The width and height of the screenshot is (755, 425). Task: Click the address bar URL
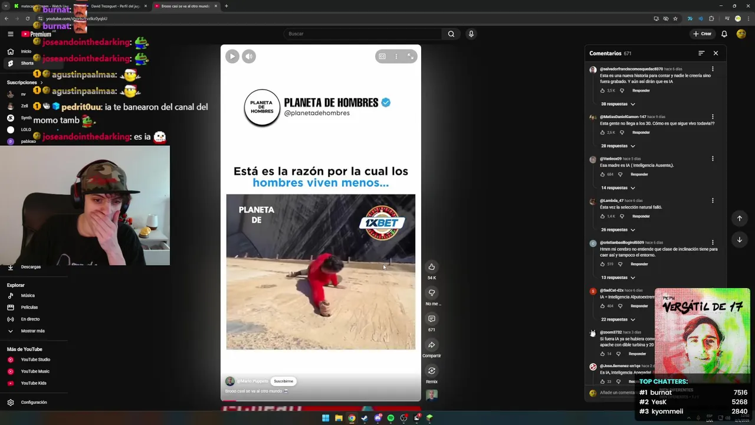[x=77, y=18]
